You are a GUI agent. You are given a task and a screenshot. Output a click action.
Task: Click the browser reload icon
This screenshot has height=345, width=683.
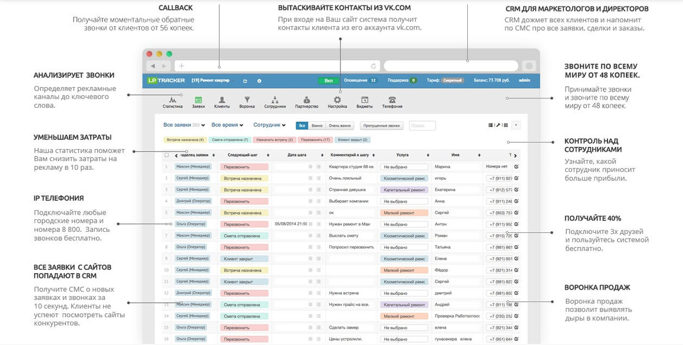point(373,66)
